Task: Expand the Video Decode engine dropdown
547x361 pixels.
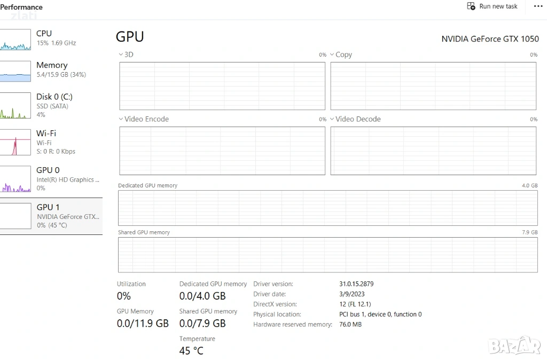Action: (332, 119)
